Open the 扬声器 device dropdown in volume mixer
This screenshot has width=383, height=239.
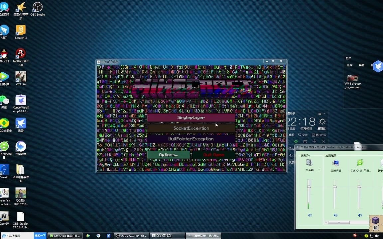point(319,170)
